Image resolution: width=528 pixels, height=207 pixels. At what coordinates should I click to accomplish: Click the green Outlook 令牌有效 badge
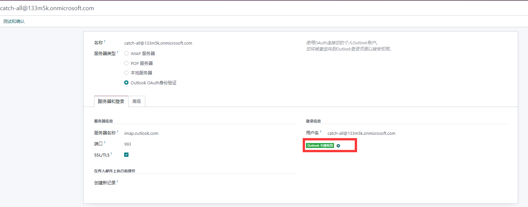pyautogui.click(x=320, y=146)
